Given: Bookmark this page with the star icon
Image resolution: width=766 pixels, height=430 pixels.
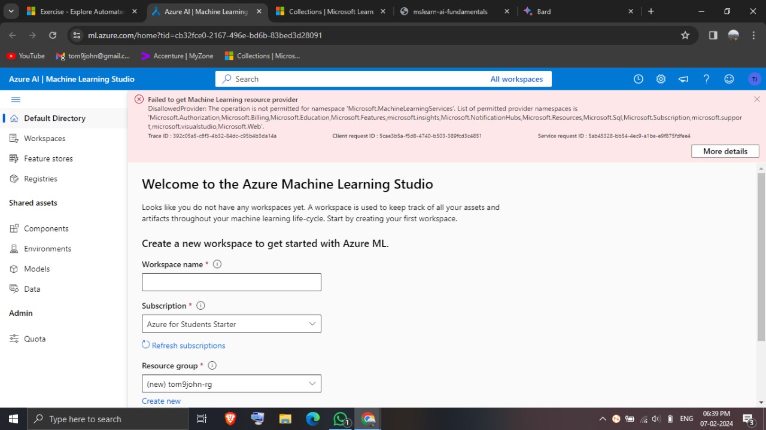Looking at the screenshot, I should coord(685,35).
